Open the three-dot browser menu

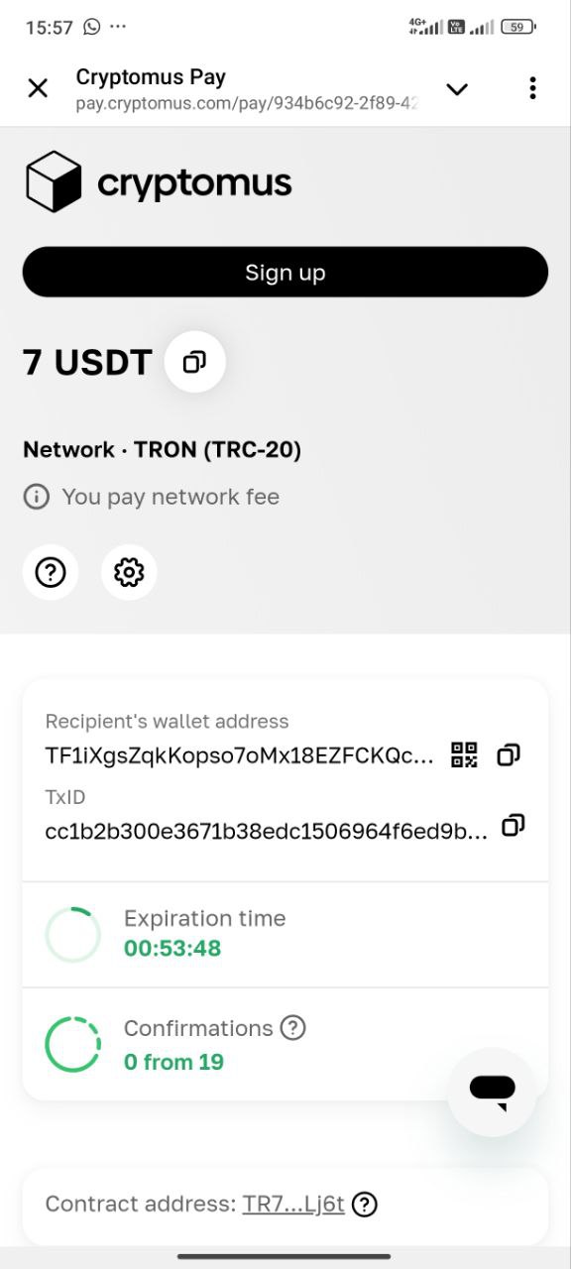[x=532, y=88]
